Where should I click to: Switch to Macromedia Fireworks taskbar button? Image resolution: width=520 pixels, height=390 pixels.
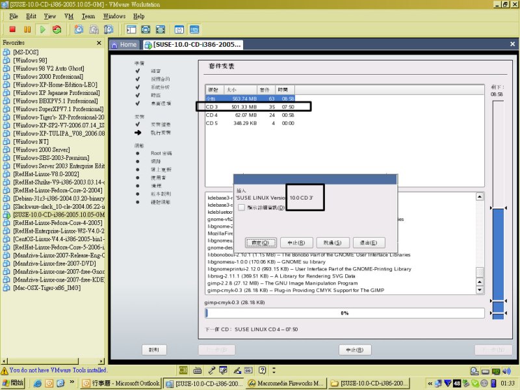click(286, 383)
